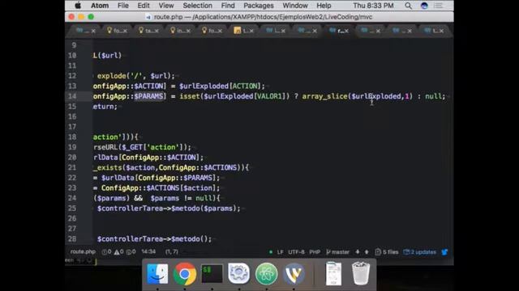
Task: Open the document file in the Dock
Action: 333,274
